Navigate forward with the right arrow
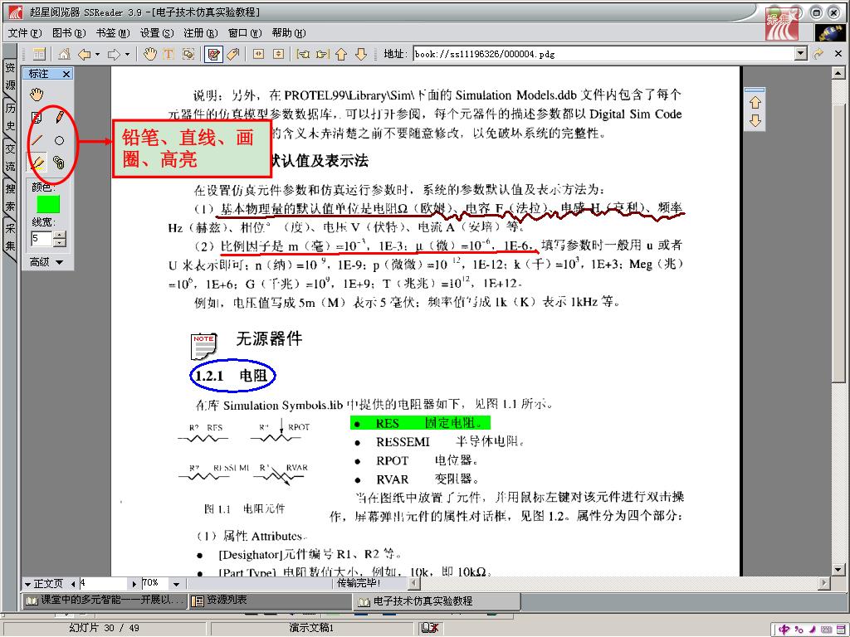This screenshot has height=637, width=850. [x=114, y=54]
